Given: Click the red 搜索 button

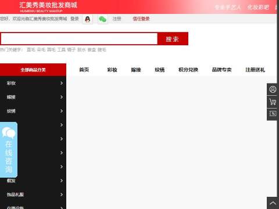Looking at the screenshot, I should 173,39.
